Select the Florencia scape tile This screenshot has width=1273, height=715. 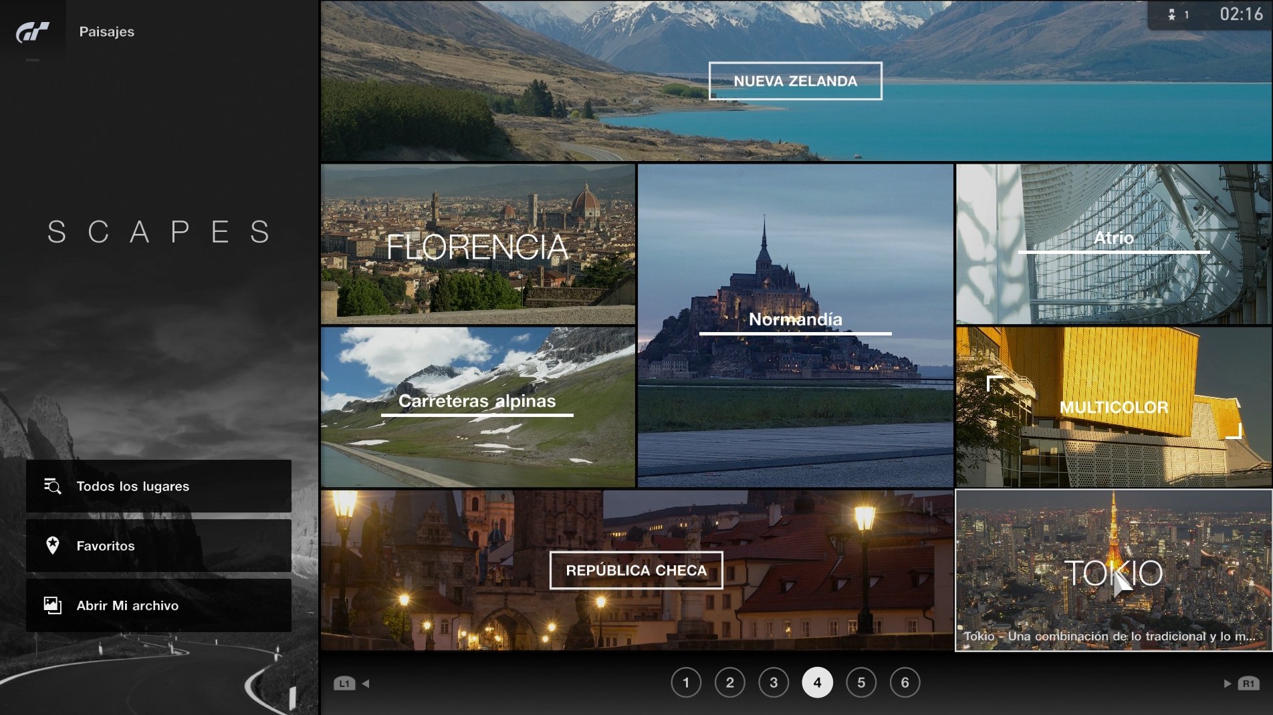(477, 245)
